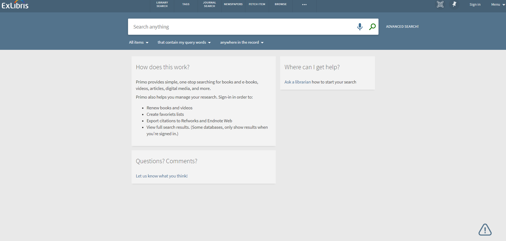
Task: Open the Tags menu item
Action: [x=186, y=5]
